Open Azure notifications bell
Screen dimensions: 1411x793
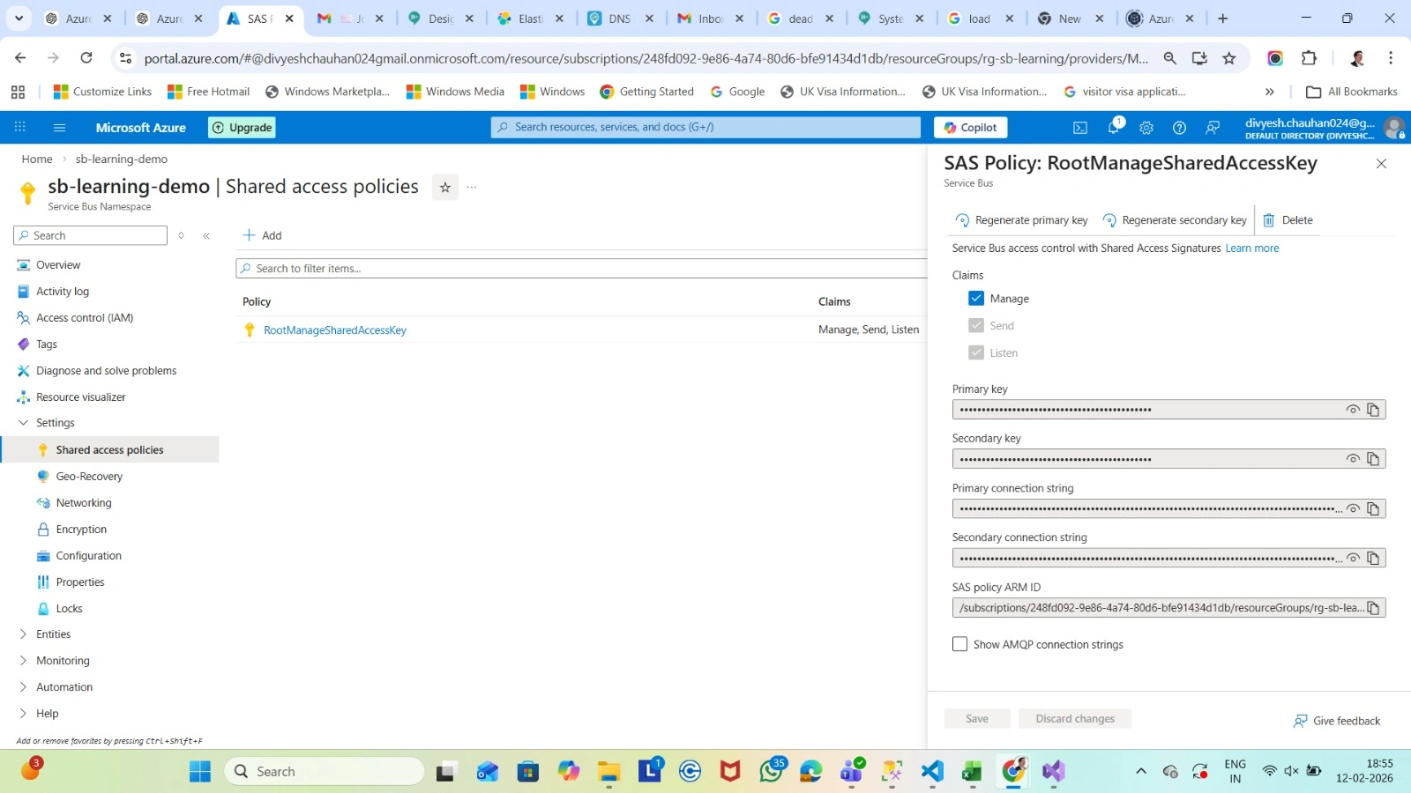coord(1114,128)
